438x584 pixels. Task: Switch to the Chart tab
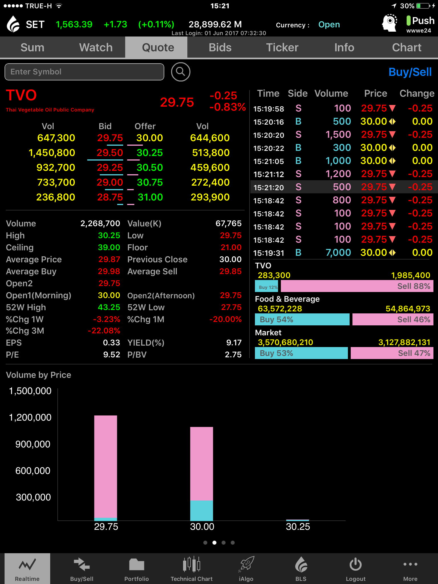click(x=407, y=47)
